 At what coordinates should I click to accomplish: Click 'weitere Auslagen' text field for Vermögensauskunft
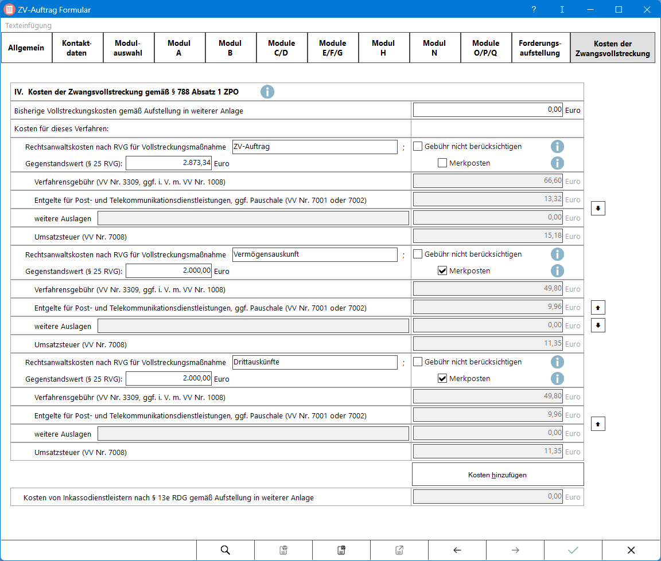(x=253, y=325)
